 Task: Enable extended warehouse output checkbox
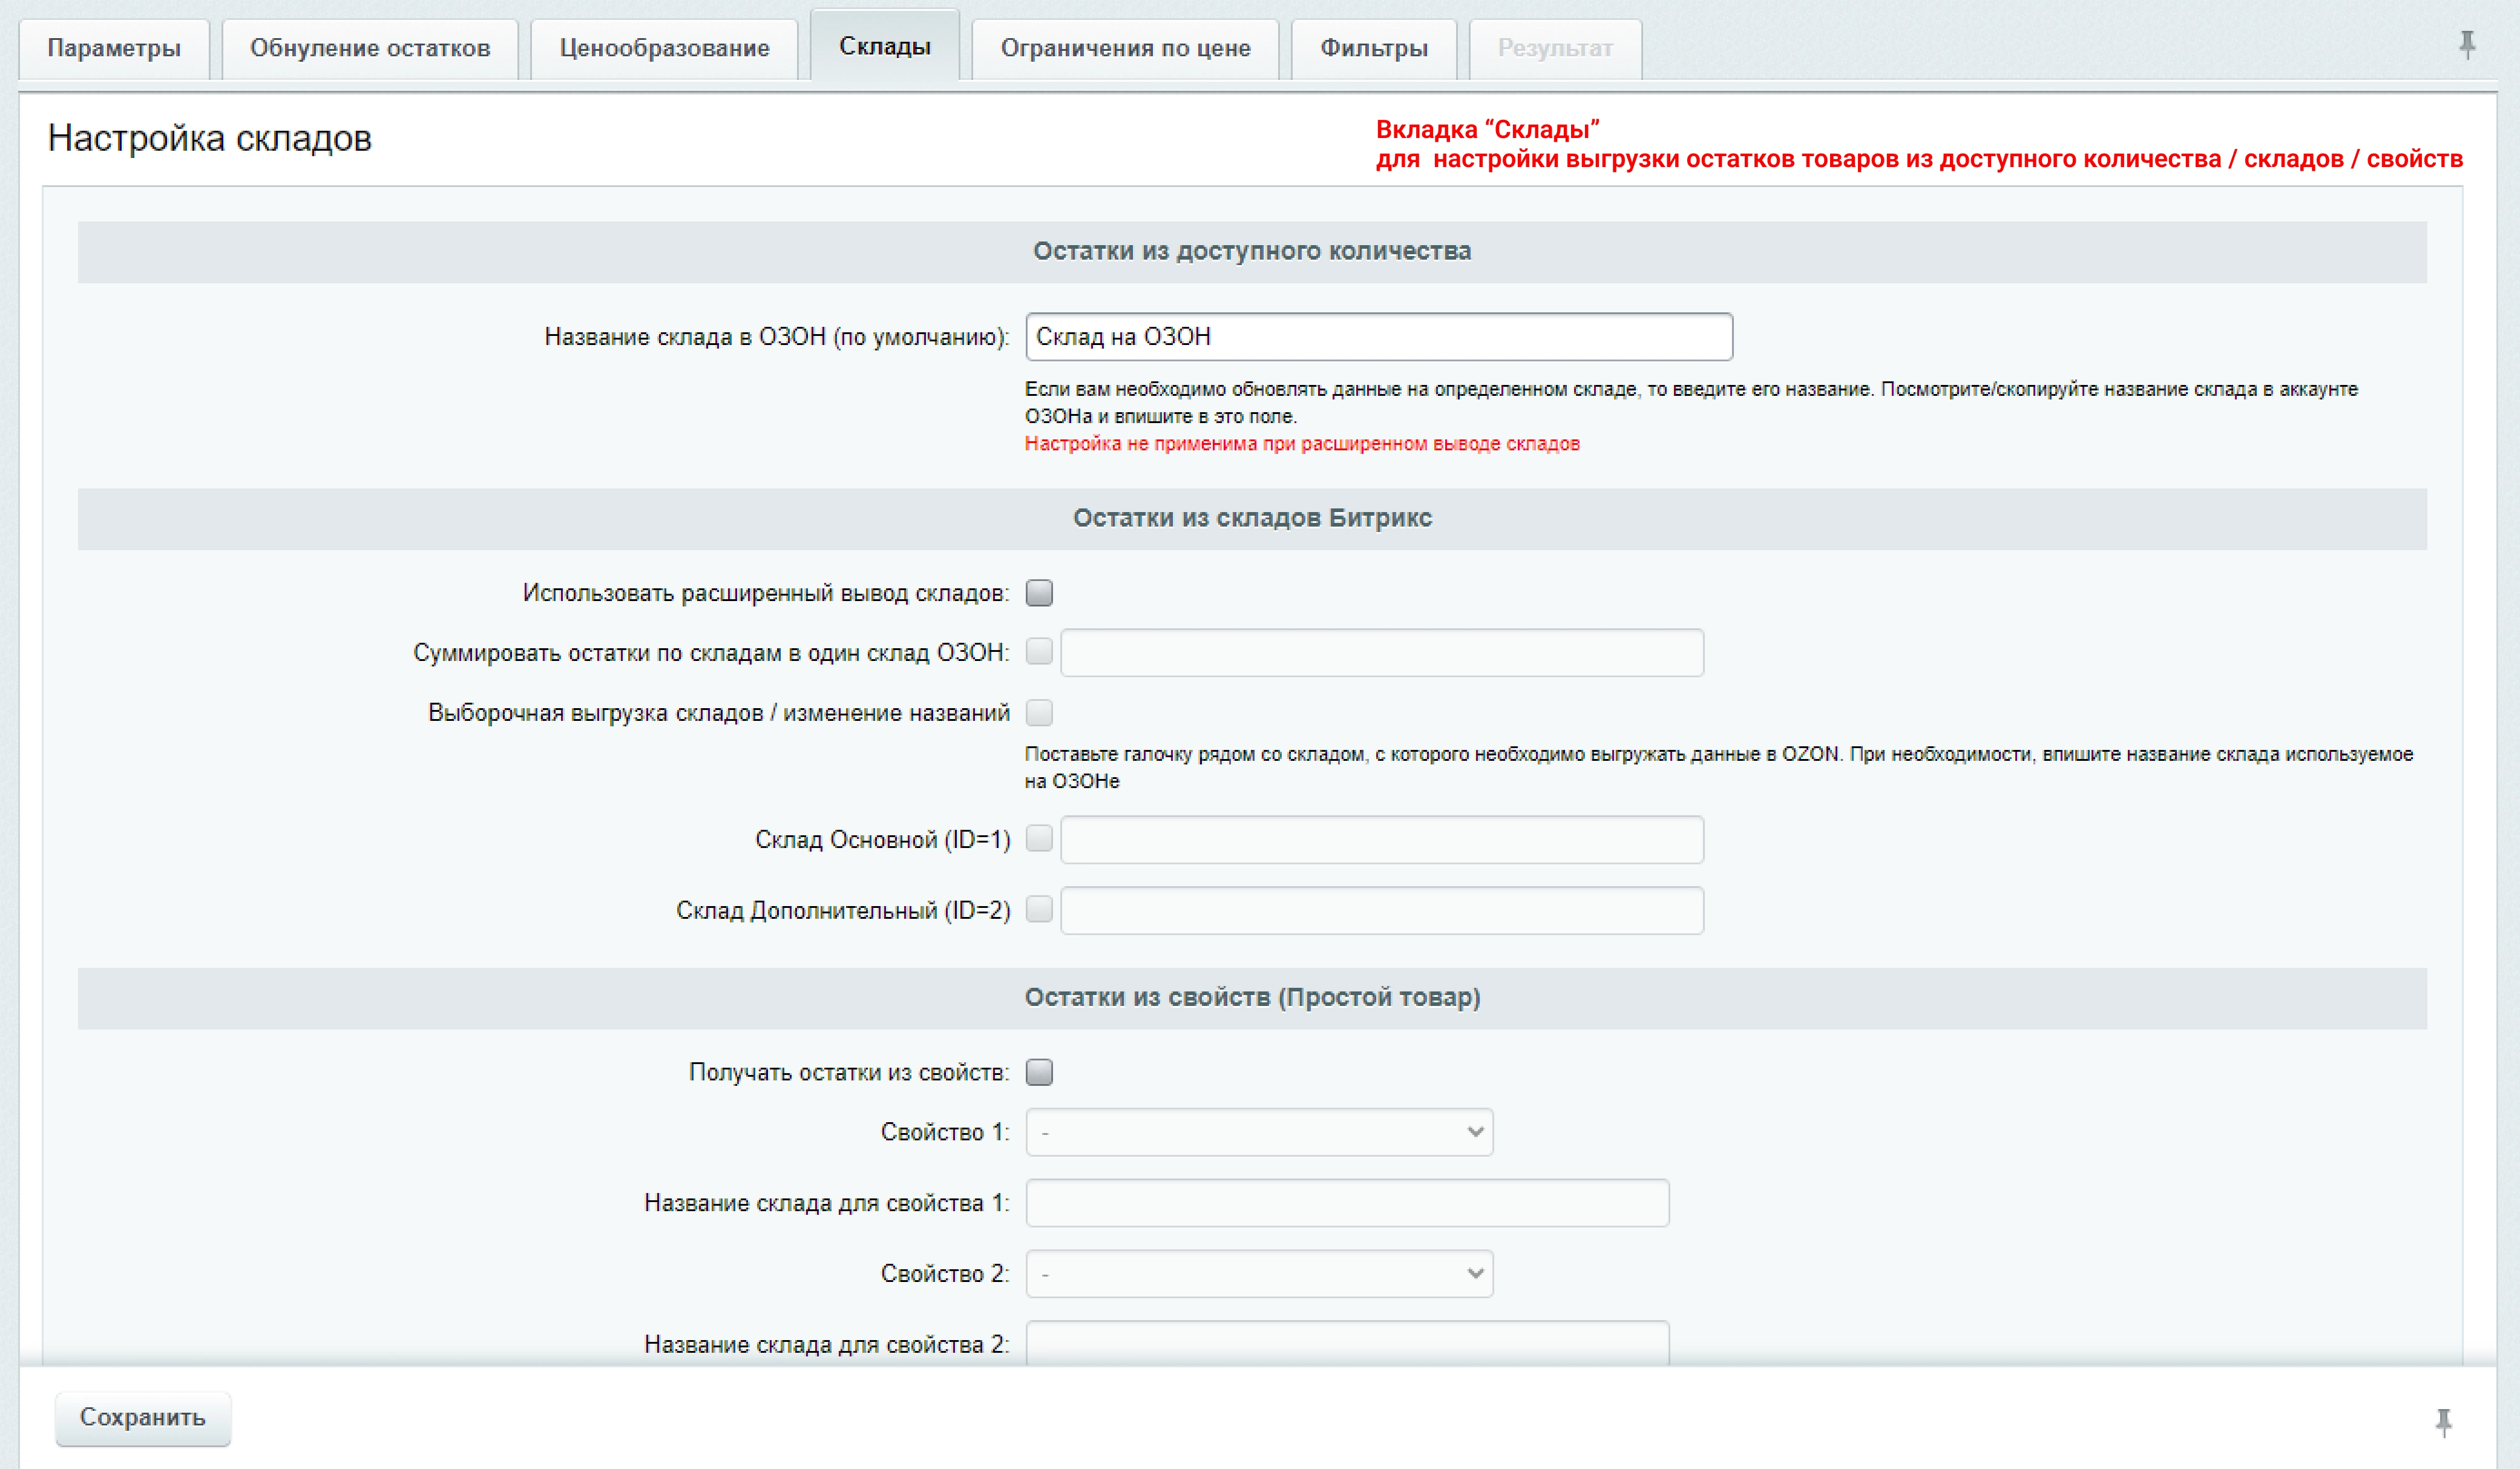pos(1039,593)
